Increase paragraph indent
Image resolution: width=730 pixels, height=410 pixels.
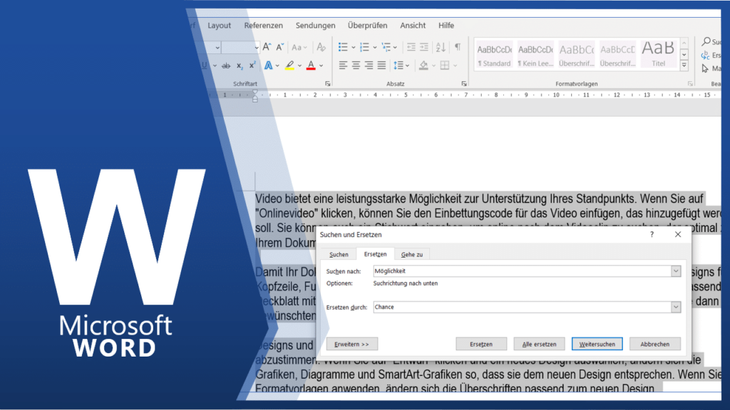424,47
